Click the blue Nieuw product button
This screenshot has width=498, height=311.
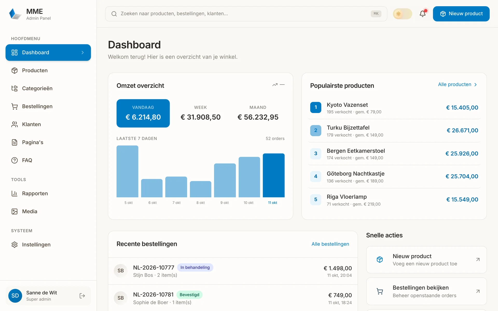point(461,14)
